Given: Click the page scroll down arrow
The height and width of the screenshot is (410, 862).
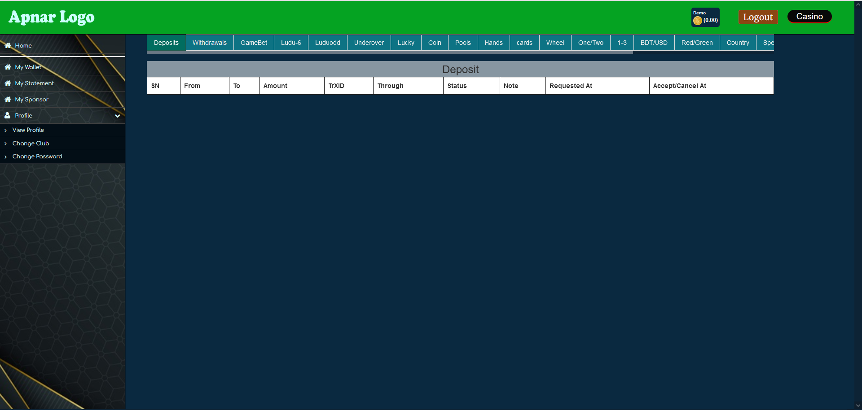Looking at the screenshot, I should point(858,406).
